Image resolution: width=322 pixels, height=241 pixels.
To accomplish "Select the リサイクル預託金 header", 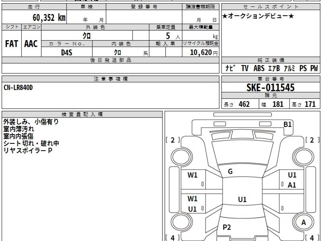I will pyautogui.click(x=200, y=44).
